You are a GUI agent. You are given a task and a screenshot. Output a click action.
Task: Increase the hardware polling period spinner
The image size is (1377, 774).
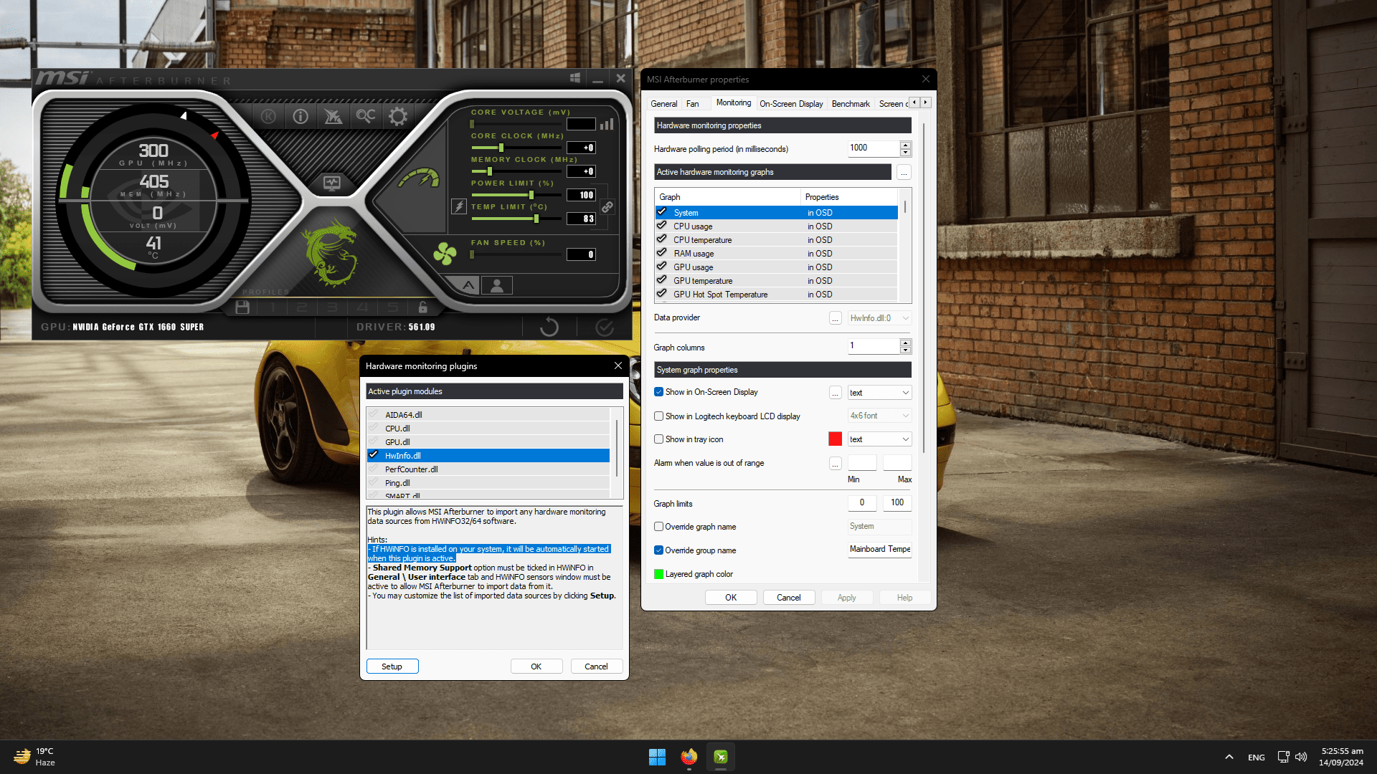click(x=906, y=145)
